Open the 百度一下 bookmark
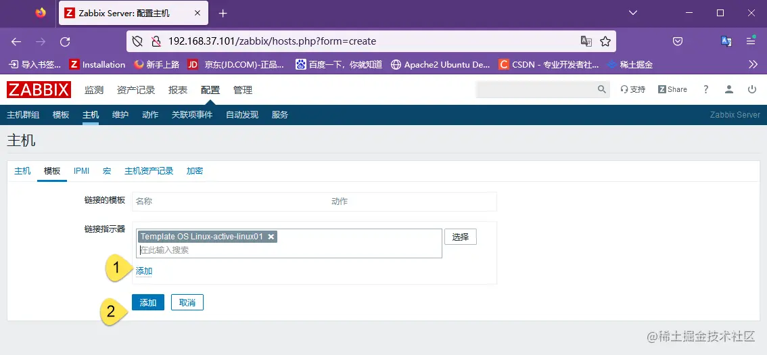The image size is (767, 355). (339, 64)
